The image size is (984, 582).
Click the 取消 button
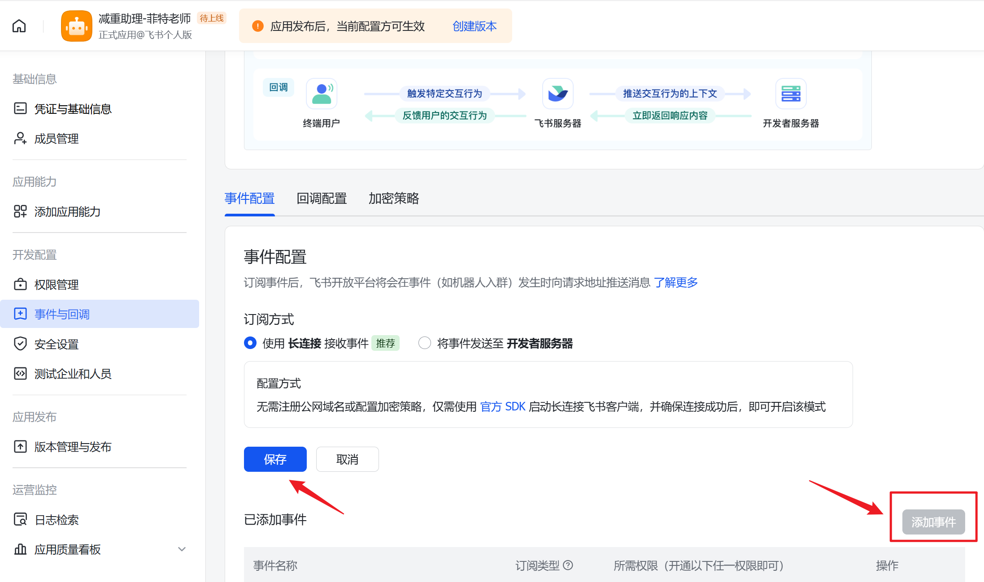(x=348, y=459)
